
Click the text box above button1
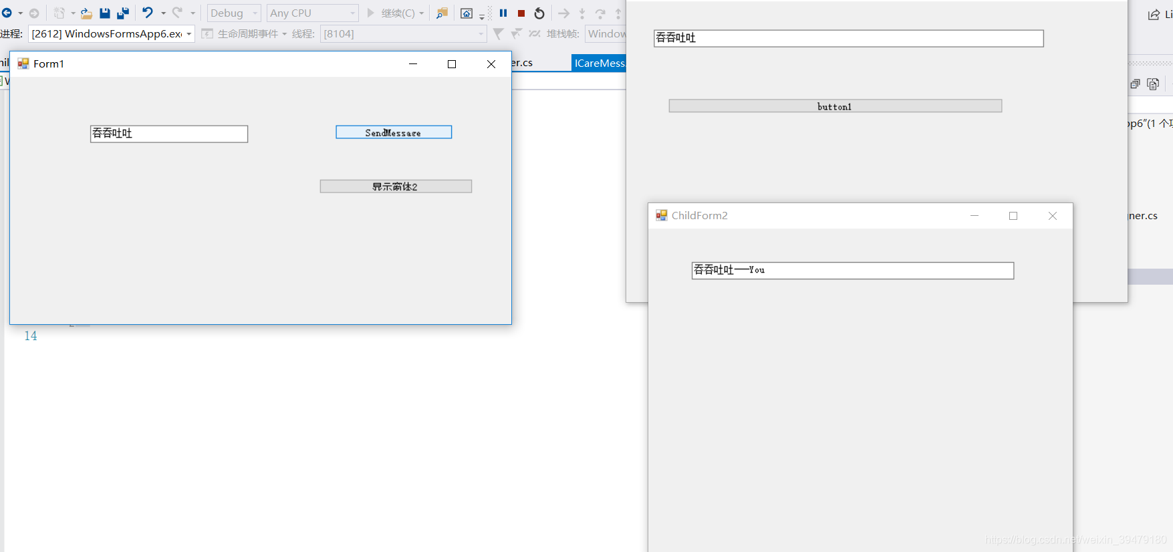coord(849,38)
